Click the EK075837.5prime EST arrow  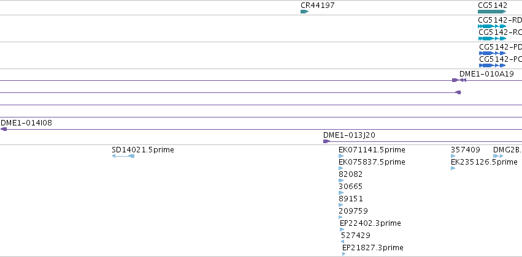(x=341, y=168)
